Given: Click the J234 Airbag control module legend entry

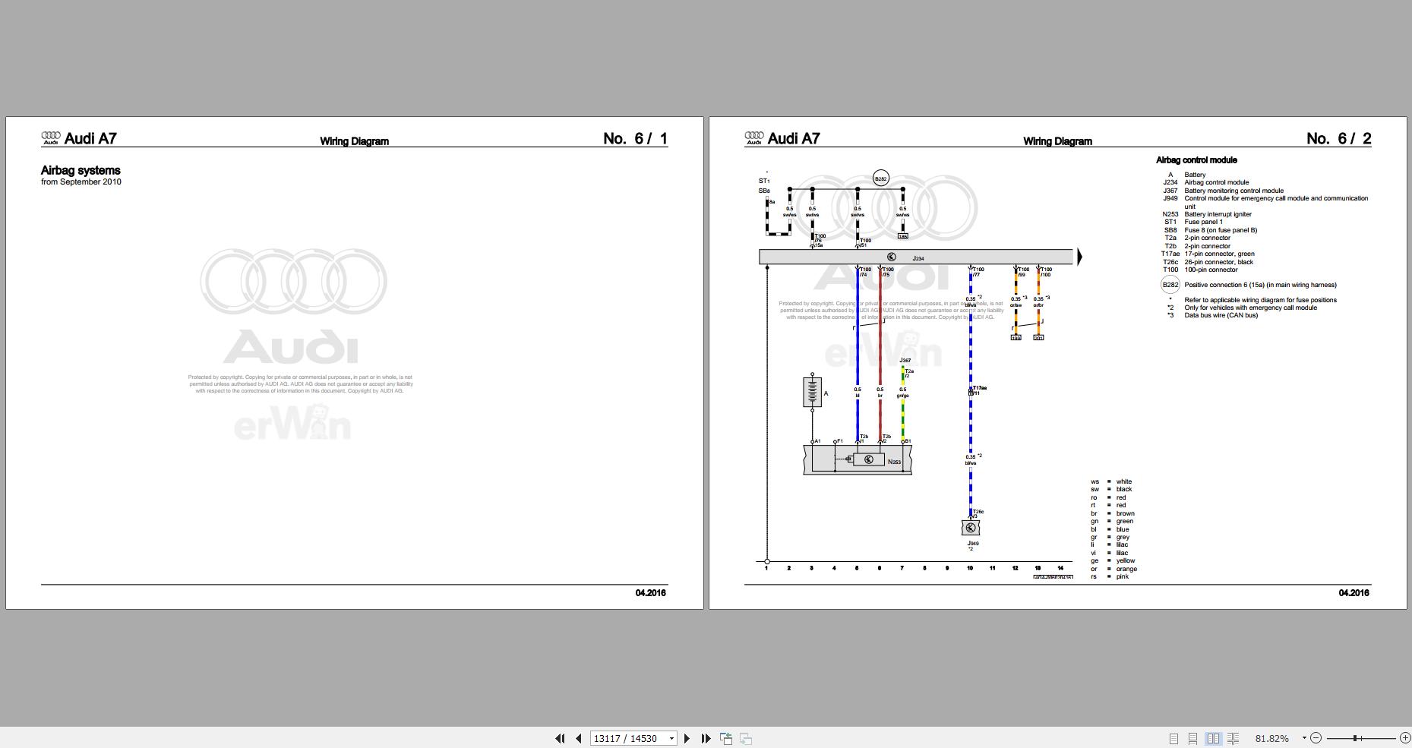Looking at the screenshot, I should tap(1206, 182).
